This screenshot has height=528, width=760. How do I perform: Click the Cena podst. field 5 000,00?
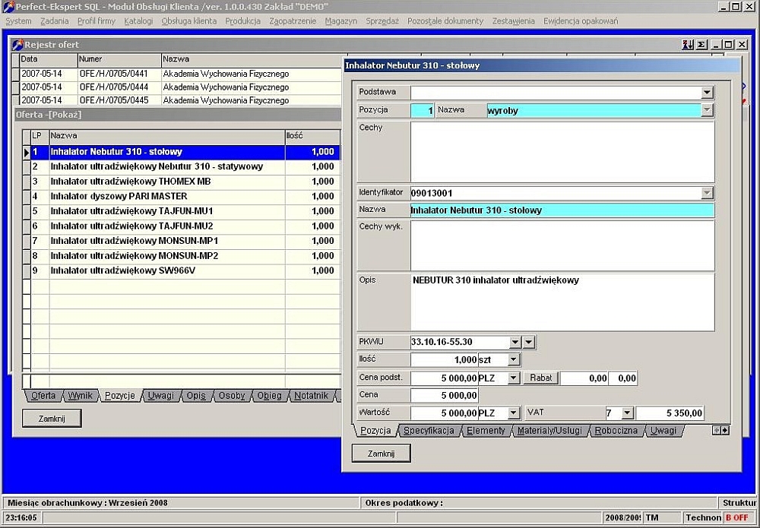point(445,378)
